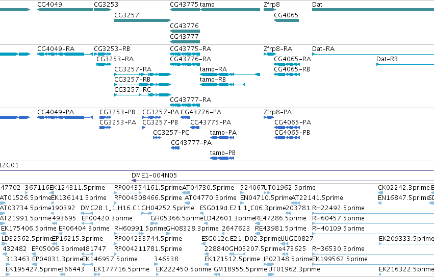Select the CG43777 gene feature
Image resolution: width=434 pixels, height=277 pixels.
point(185,42)
